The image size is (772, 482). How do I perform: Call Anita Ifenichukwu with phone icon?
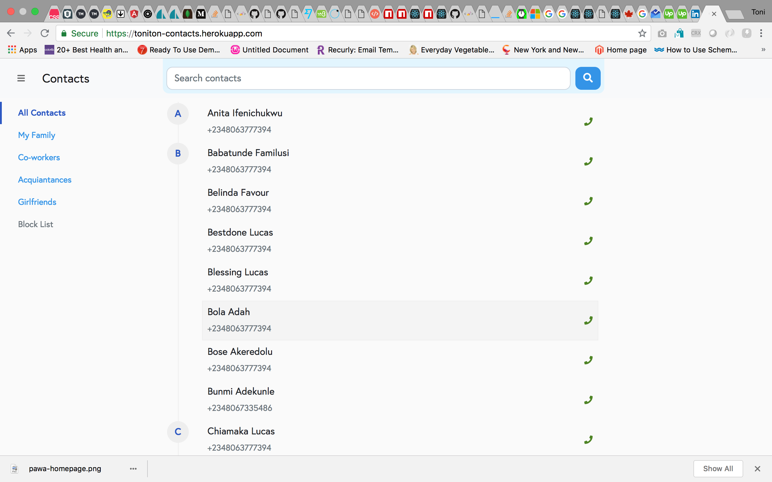588,121
